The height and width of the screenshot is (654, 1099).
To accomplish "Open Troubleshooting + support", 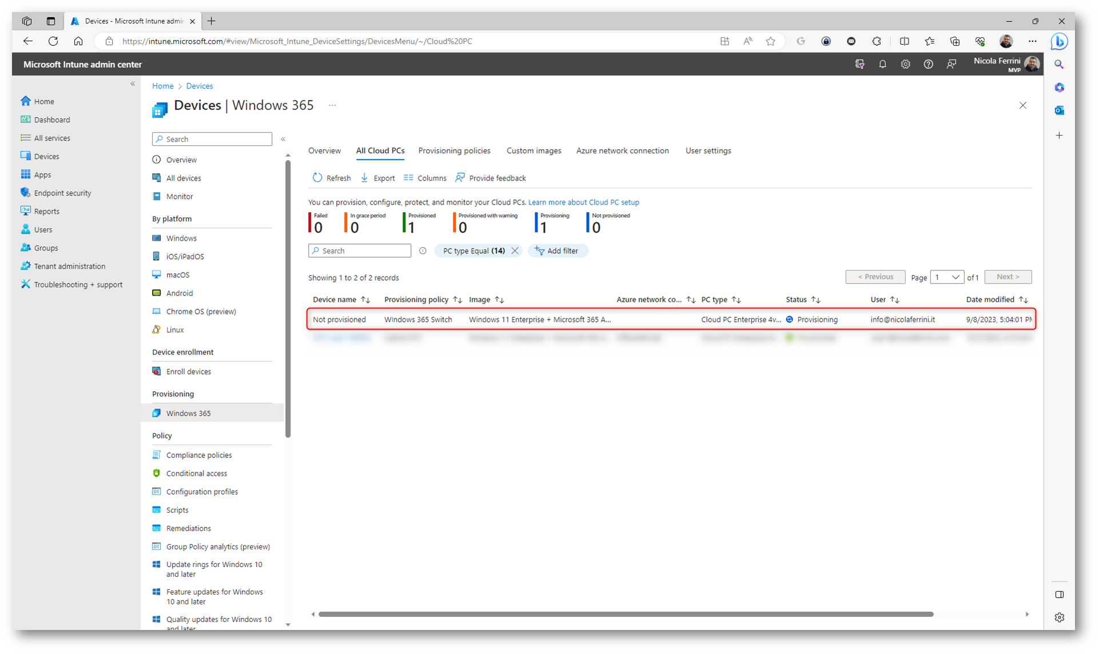I will click(x=78, y=284).
